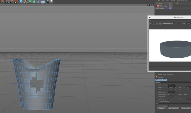Click the Offset input field showing -3.4 cm
This screenshot has width=191, height=113.
[x=172, y=87]
